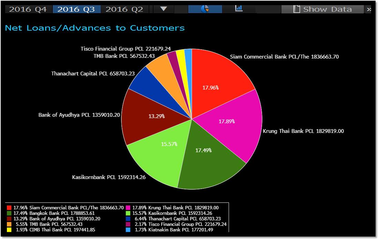
Task: Click the magenta legend swatch for Krung Thai
Action: coord(128,208)
